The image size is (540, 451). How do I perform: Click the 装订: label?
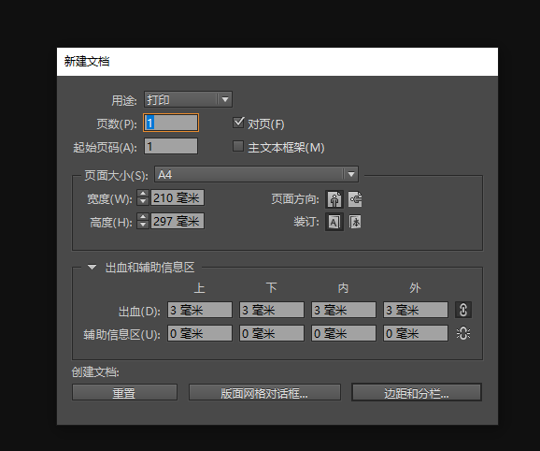(306, 222)
